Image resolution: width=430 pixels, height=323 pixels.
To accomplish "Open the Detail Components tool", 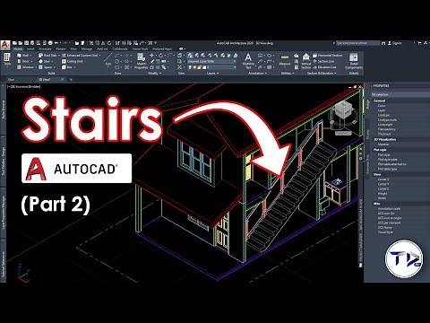I will 354,61.
